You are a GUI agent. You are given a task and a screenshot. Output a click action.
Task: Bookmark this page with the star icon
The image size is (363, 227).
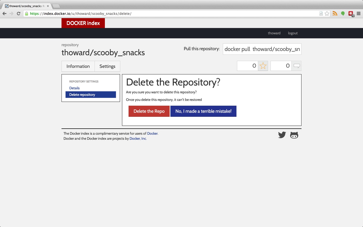(327, 14)
